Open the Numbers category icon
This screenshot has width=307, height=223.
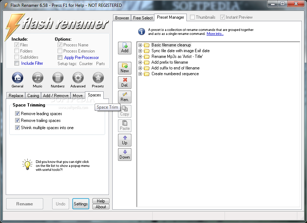pyautogui.click(x=58, y=78)
